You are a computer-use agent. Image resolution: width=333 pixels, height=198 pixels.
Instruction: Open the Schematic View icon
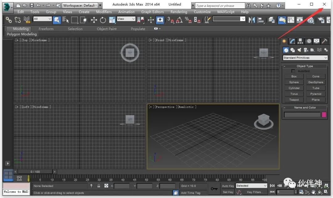(300, 20)
